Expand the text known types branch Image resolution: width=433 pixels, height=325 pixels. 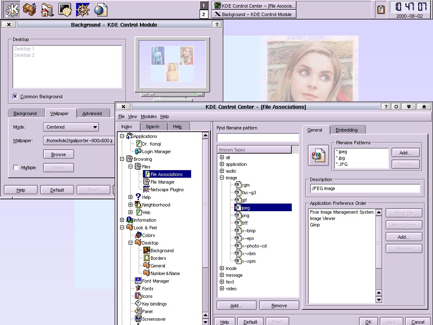pyautogui.click(x=222, y=281)
